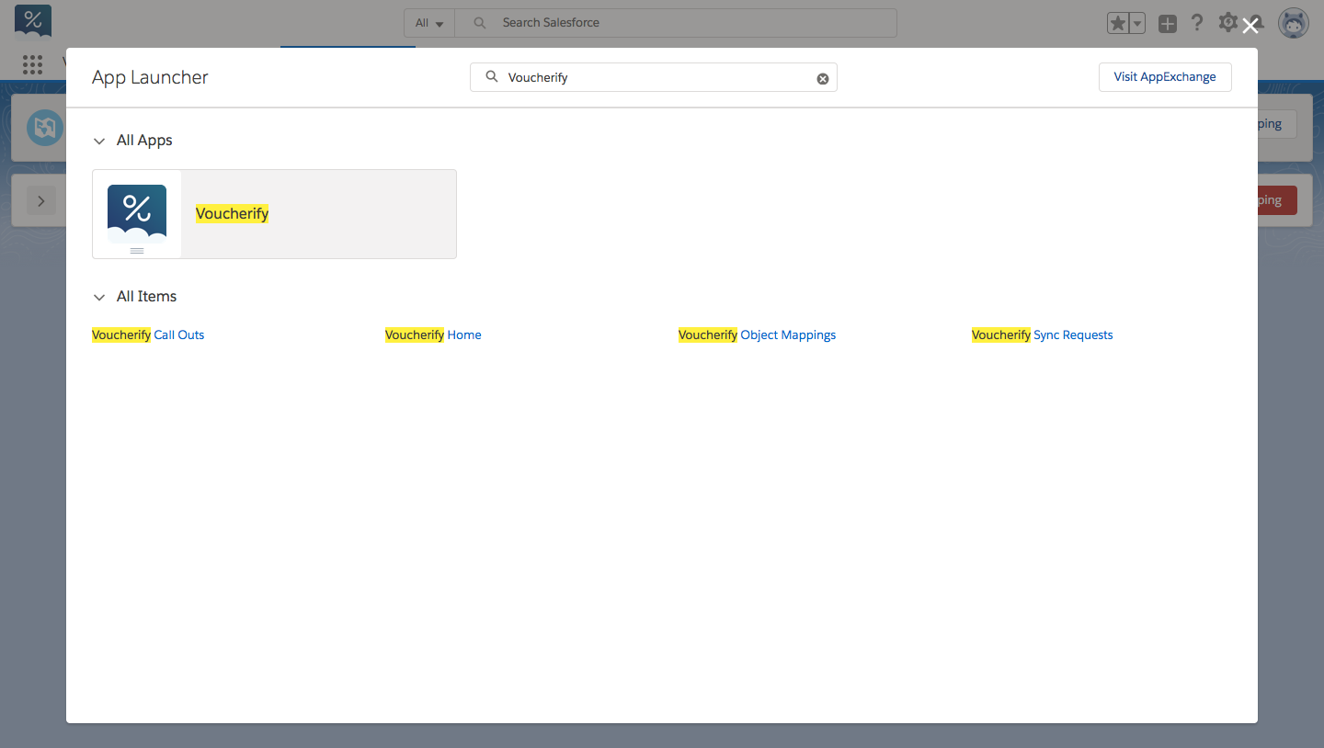Click the Global search magnifier icon
Image resolution: width=1324 pixels, height=748 pixels.
pos(479,23)
